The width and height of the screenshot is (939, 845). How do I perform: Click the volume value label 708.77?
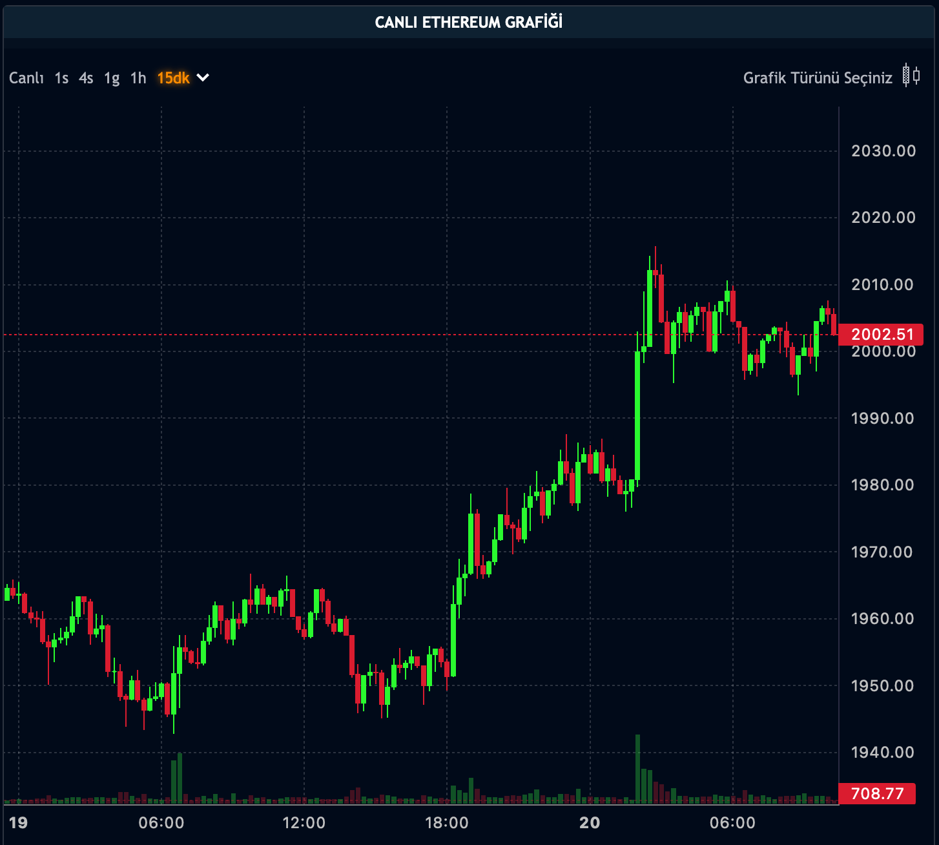point(876,793)
